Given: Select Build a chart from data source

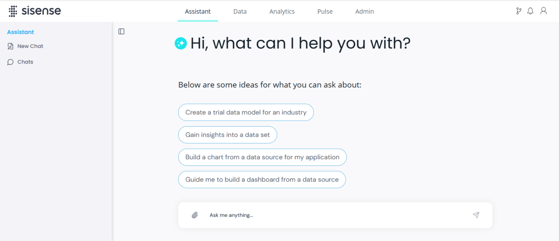Looking at the screenshot, I should [262, 157].
